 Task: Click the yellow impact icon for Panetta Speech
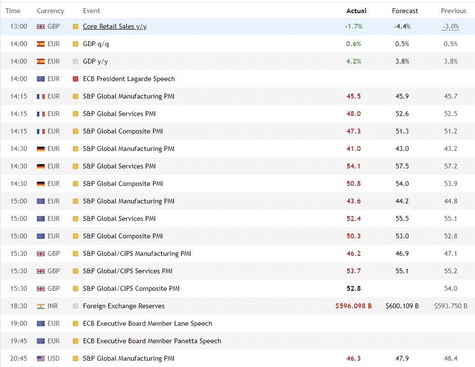click(x=75, y=341)
